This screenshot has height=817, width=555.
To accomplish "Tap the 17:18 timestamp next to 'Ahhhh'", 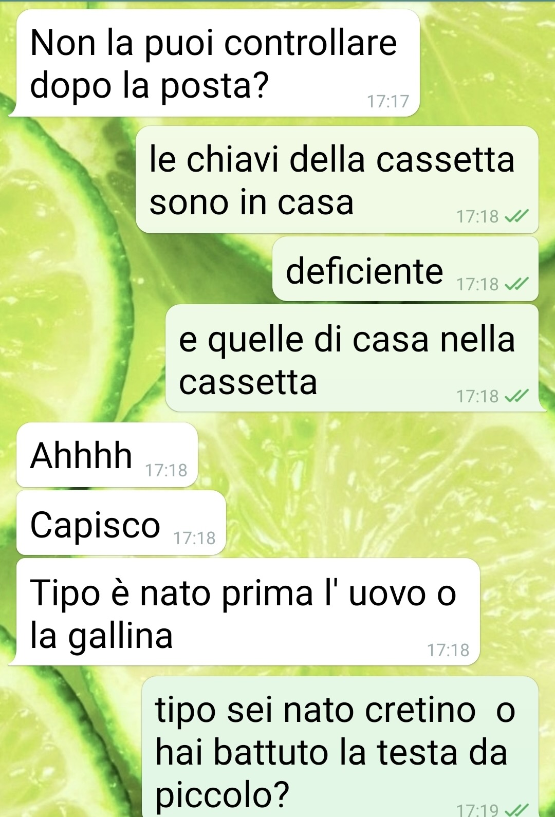I will (x=166, y=470).
